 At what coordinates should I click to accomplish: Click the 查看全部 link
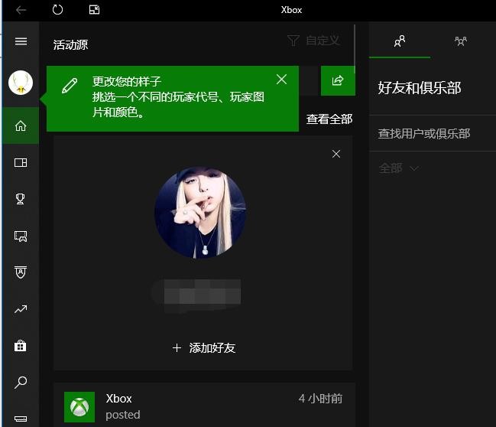point(329,119)
